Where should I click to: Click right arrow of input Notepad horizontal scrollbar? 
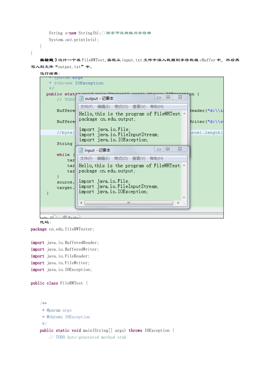(x=178, y=203)
